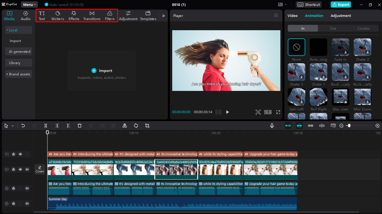Image resolution: width=382 pixels, height=214 pixels.
Task: Click the Rotate icon in timeline toolbar
Action: click(136, 126)
